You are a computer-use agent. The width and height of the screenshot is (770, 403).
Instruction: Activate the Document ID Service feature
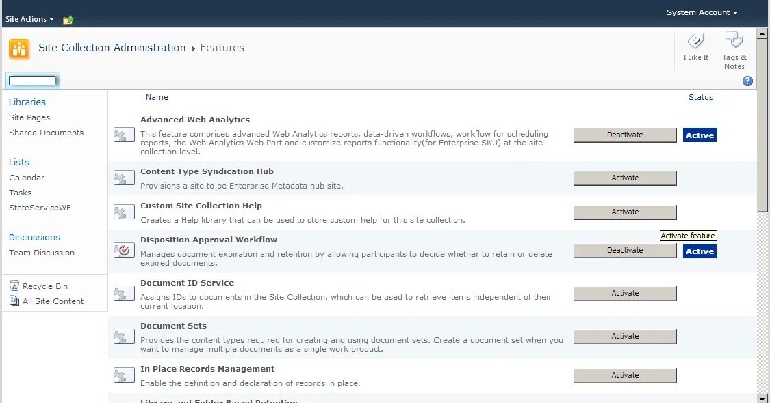[x=625, y=294]
